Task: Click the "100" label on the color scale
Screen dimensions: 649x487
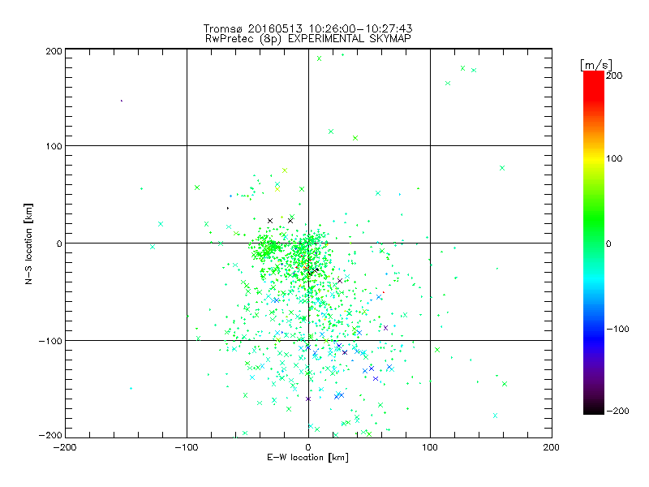Action: (614, 158)
